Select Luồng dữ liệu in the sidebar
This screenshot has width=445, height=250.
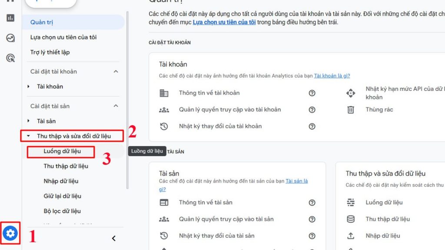62,151
